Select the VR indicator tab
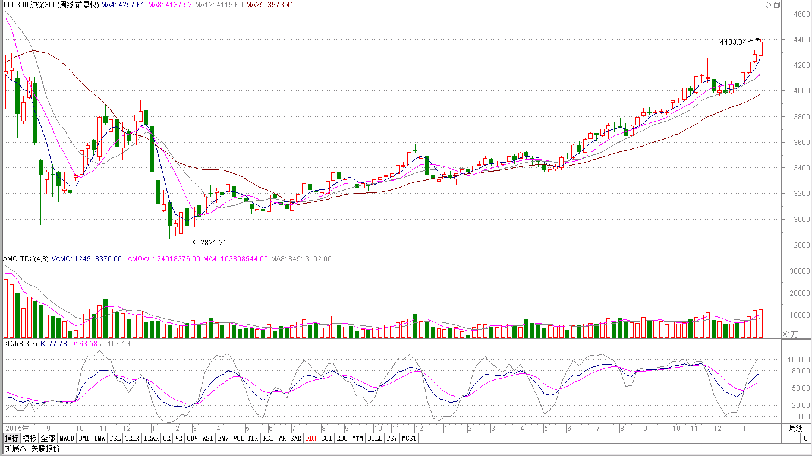The image size is (812, 456). click(179, 438)
